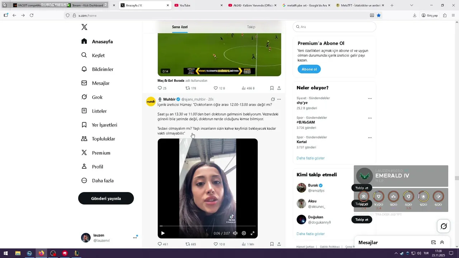The width and height of the screenshot is (459, 258).
Task: Repost icon with 665 on Muhbir post
Action: 188,244
